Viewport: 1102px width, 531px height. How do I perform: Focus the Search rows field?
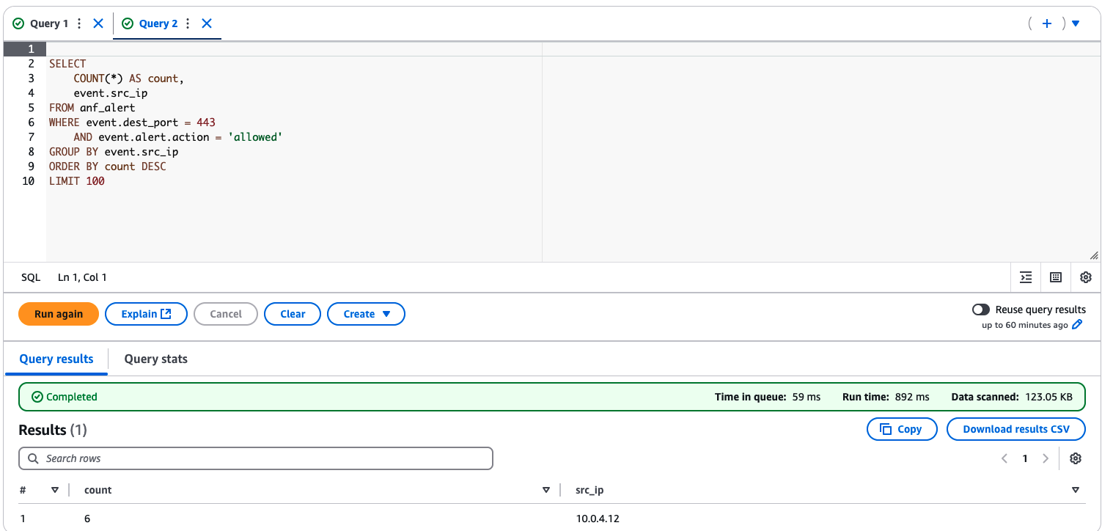[x=256, y=458]
